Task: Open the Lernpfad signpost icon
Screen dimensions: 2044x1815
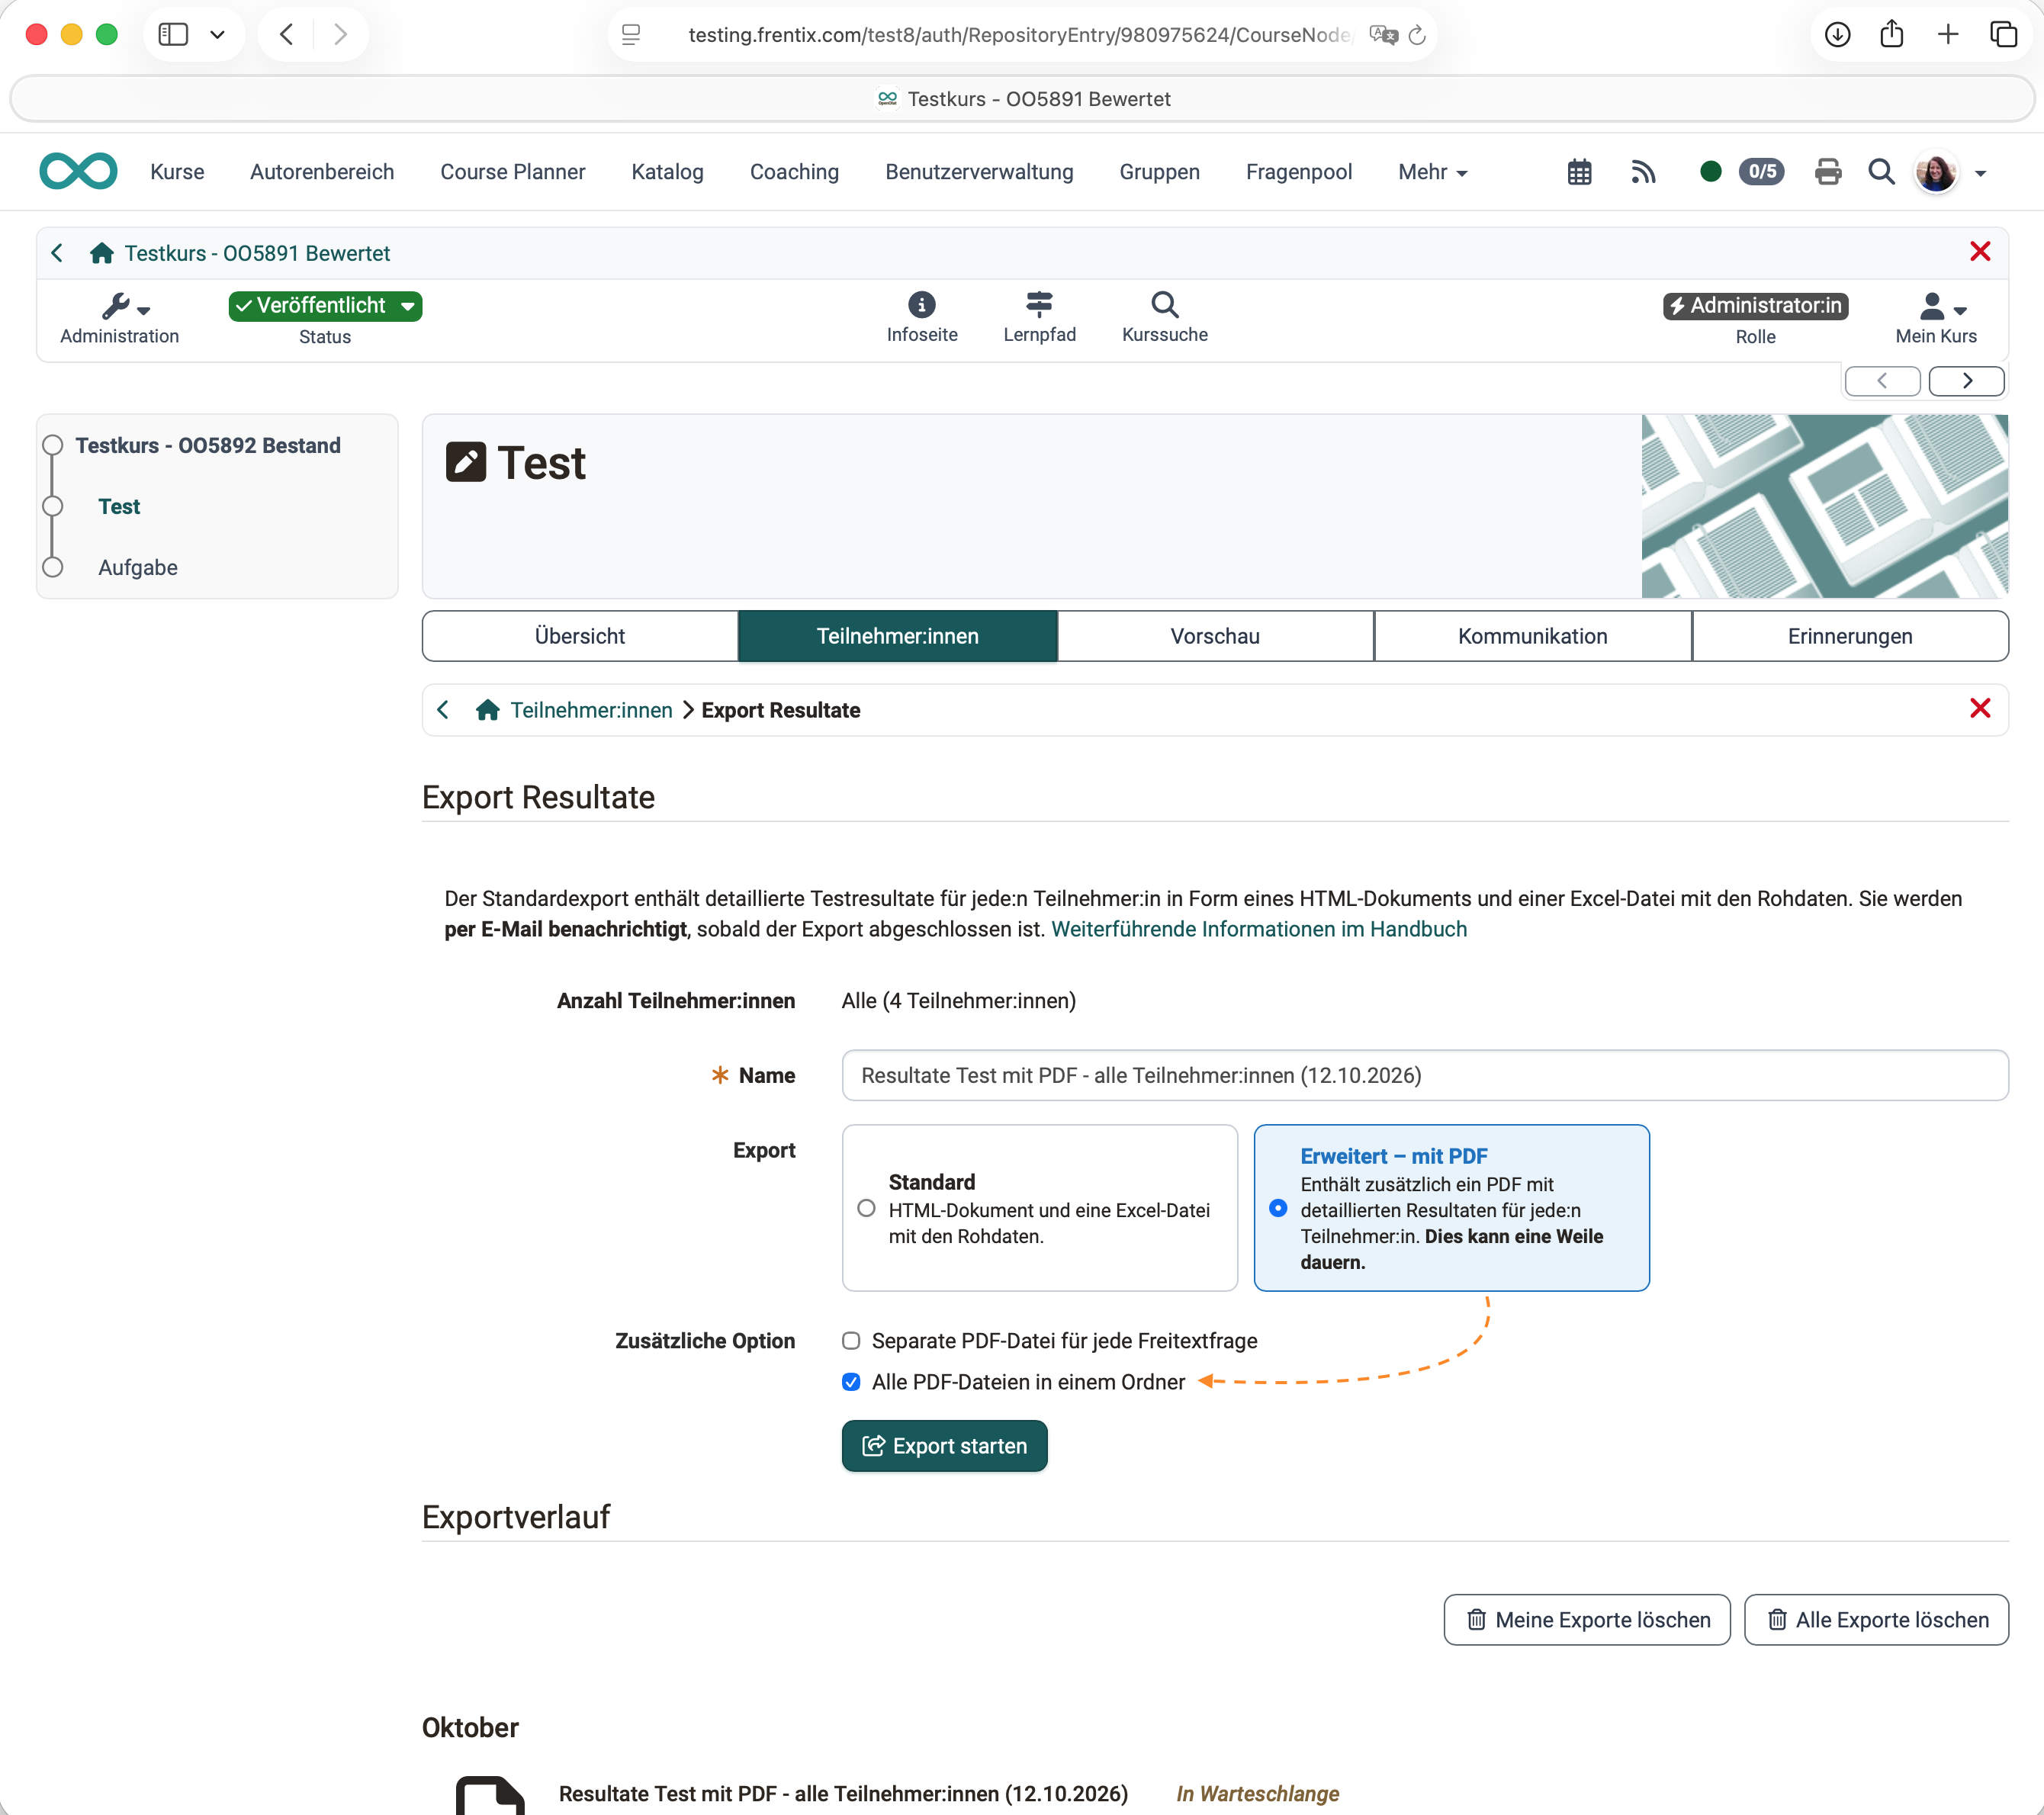Action: 1039,304
